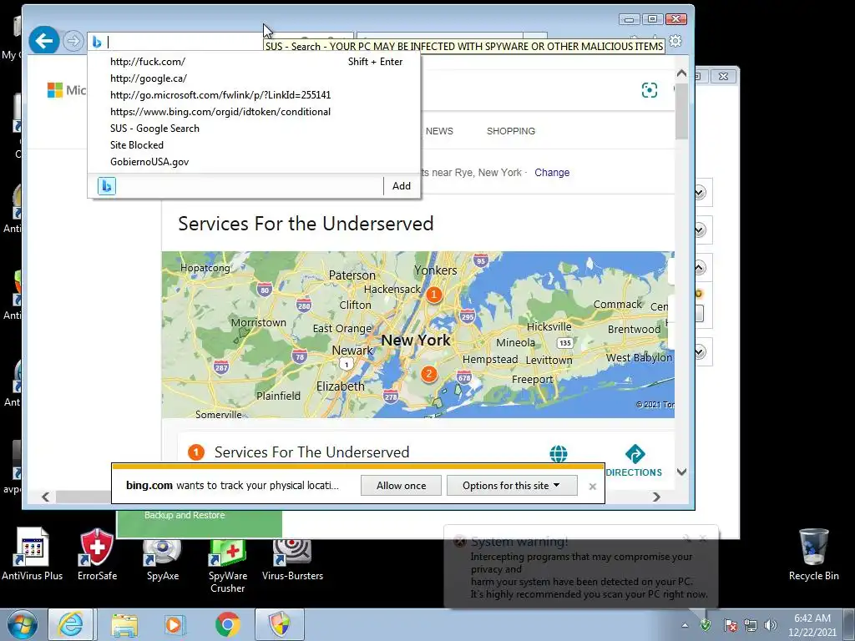
Task: Click the vertical scrollbar down arrow
Action: [681, 472]
